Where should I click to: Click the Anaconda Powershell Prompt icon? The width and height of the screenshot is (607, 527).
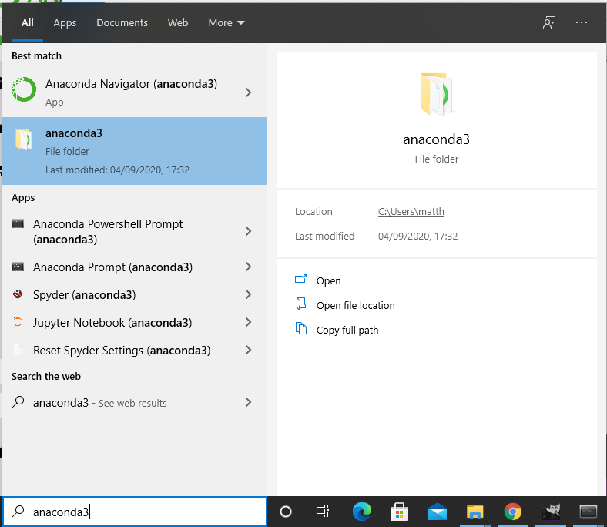click(x=18, y=223)
